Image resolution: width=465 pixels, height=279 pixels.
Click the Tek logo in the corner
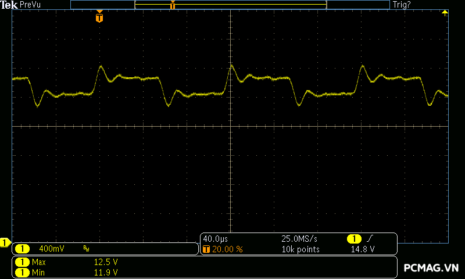(x=9, y=5)
